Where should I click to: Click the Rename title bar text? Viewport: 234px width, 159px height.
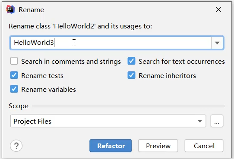(32, 10)
